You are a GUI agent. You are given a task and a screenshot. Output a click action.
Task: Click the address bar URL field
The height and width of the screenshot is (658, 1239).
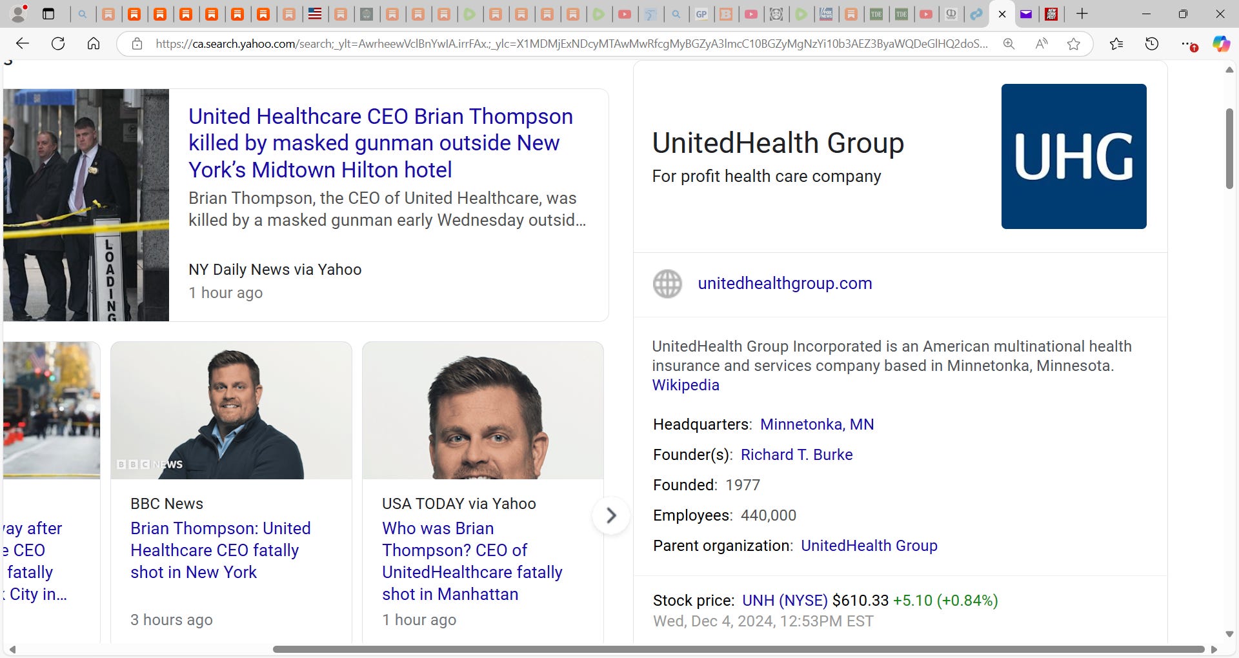coord(571,44)
